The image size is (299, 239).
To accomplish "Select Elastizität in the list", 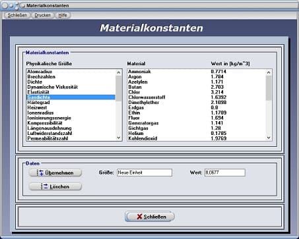I will click(71, 92).
